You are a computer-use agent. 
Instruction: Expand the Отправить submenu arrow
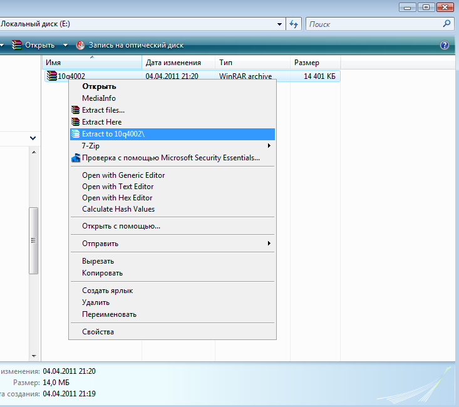point(269,244)
